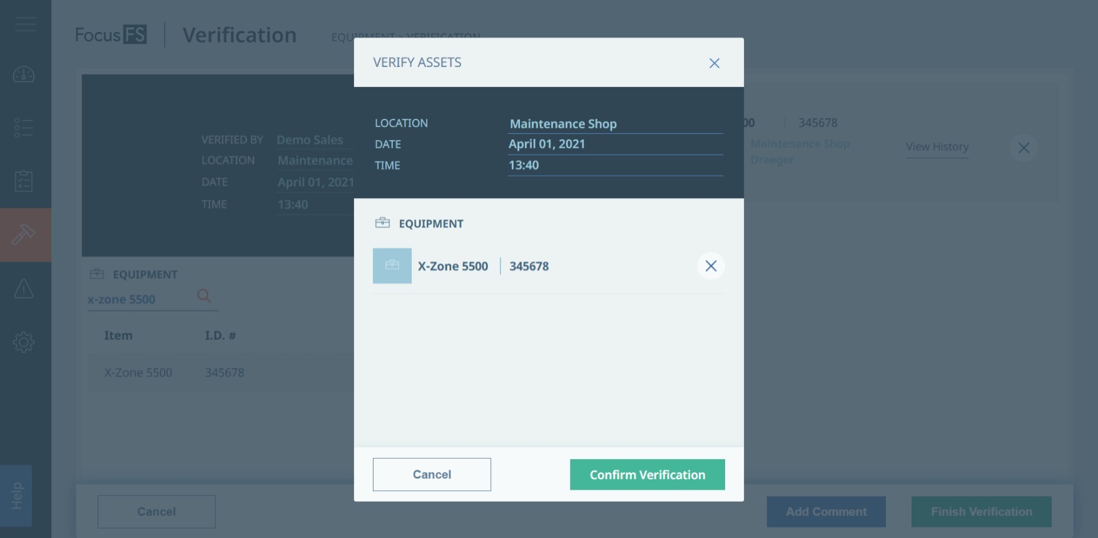Open the hamburger menu in sidebar

point(26,24)
